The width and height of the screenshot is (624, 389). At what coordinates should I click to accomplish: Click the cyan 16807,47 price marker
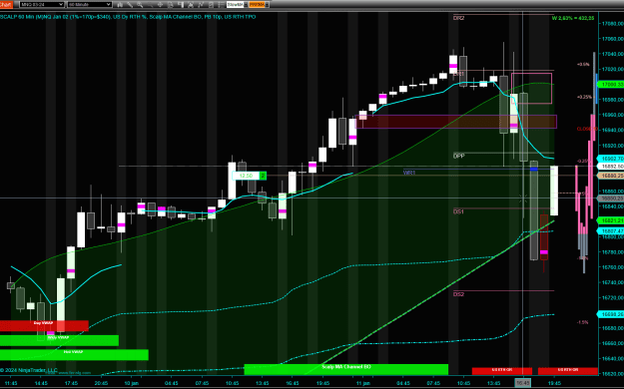611,230
